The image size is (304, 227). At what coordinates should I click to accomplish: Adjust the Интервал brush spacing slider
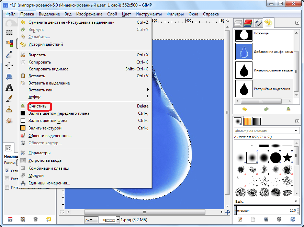[x=264, y=210]
